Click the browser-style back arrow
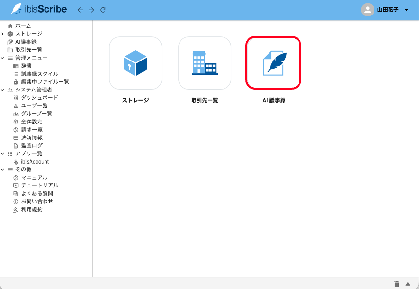The height and width of the screenshot is (289, 419). tap(80, 10)
